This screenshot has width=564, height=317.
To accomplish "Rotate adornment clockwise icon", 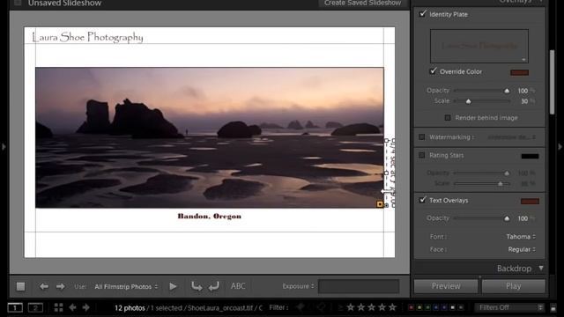I will [214, 286].
